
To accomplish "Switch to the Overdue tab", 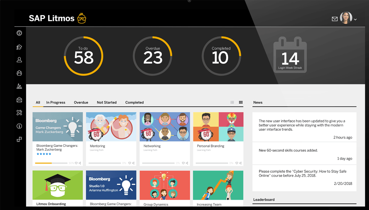I will pyautogui.click(x=81, y=102).
